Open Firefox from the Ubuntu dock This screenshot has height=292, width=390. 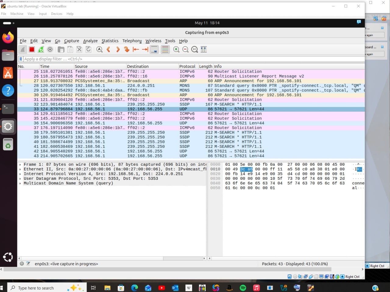8,38
